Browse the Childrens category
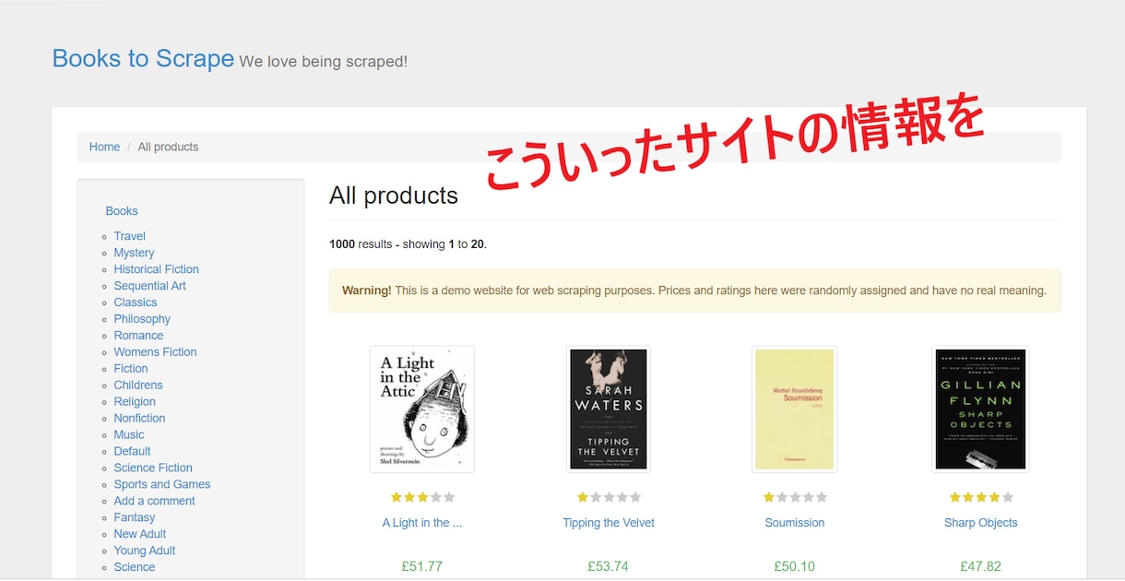 click(138, 385)
